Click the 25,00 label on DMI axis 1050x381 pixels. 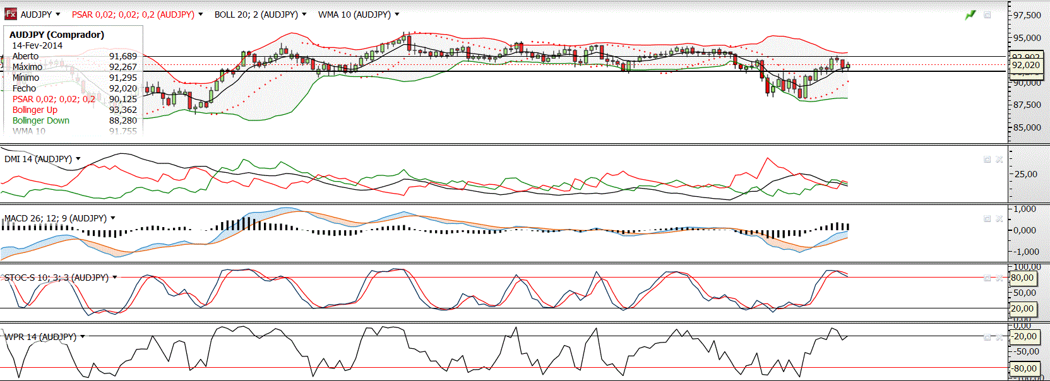point(1026,174)
